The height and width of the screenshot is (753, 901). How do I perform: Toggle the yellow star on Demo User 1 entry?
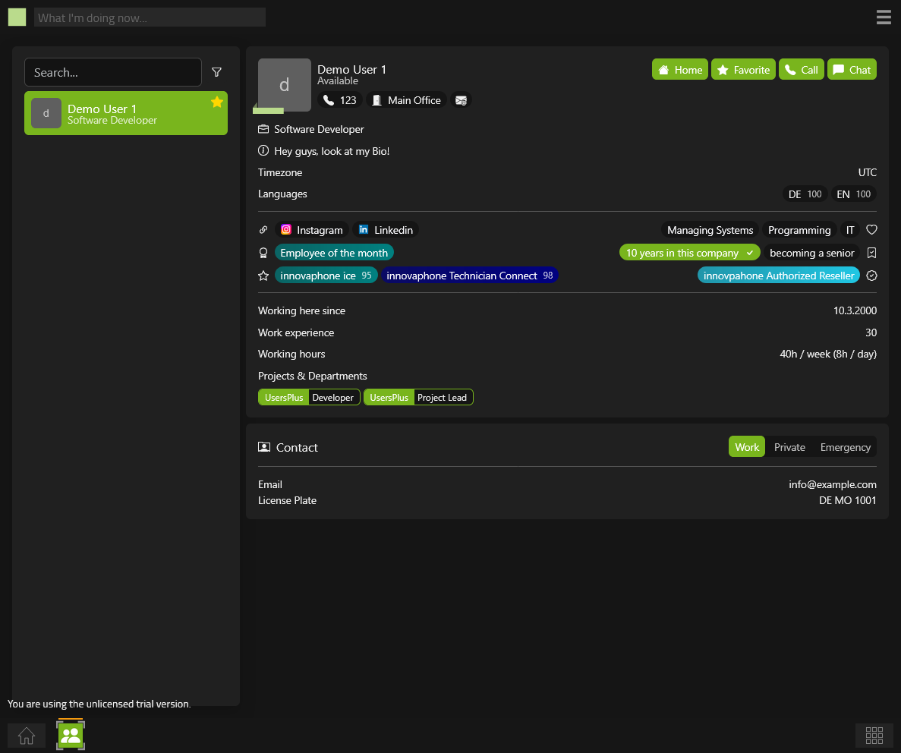click(x=217, y=102)
